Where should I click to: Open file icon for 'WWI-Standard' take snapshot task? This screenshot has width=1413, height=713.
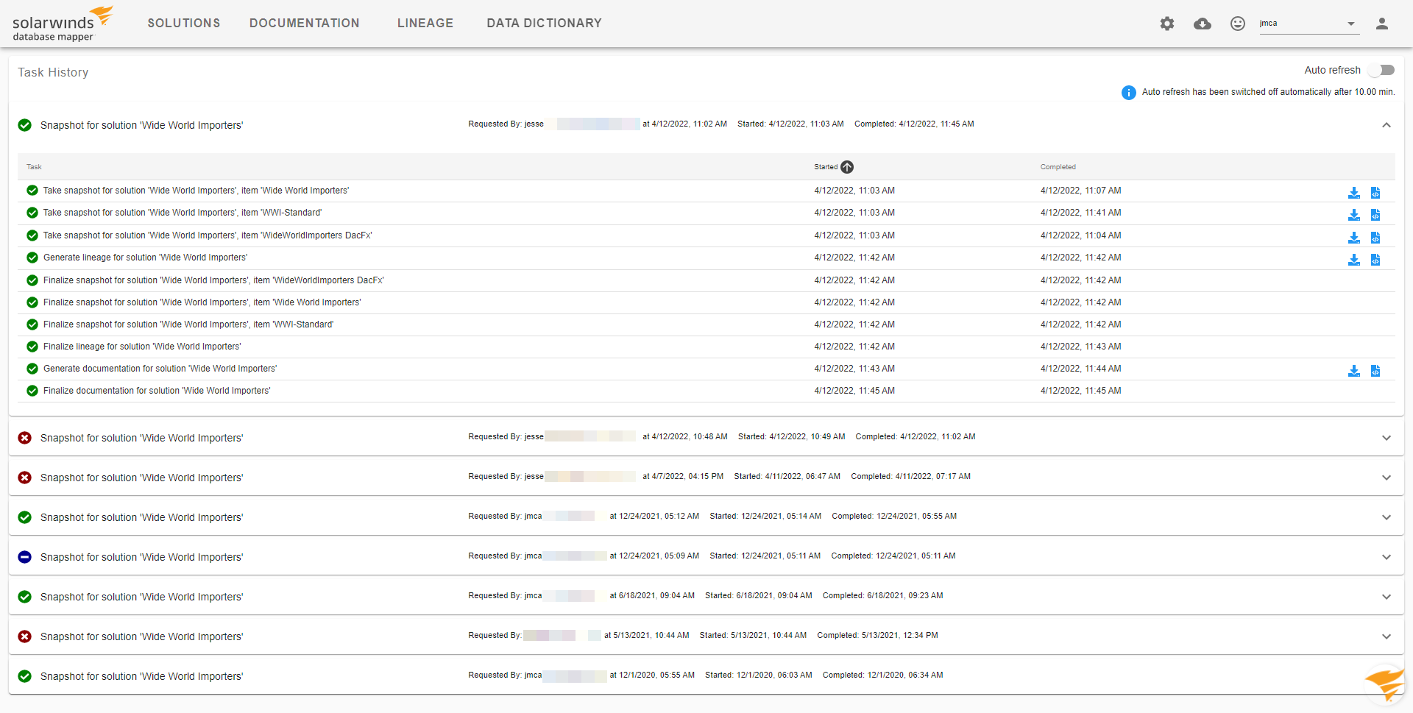point(1375,215)
